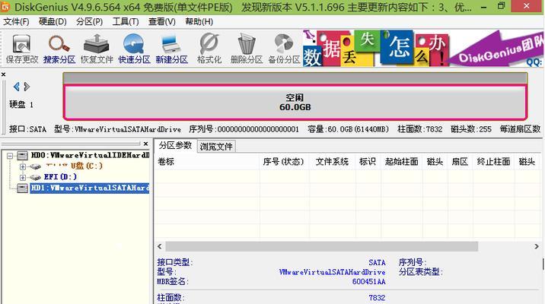Click the MBR签名 value 600451AA
545x304 pixels.
point(368,282)
